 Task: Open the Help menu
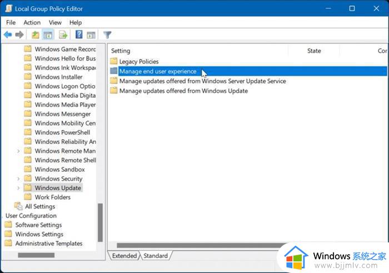pos(76,23)
